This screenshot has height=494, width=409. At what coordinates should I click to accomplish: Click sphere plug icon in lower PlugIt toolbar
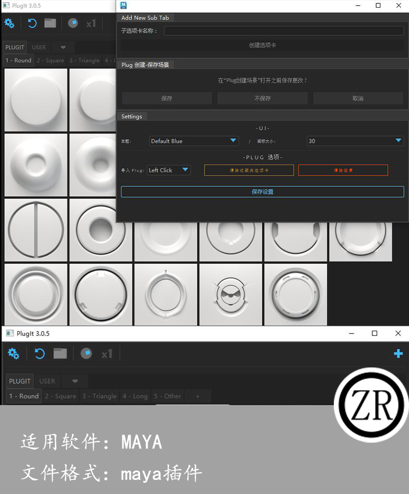pos(86,353)
